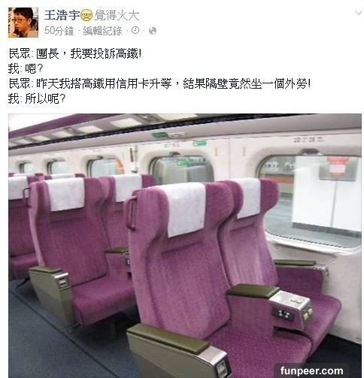Open 王浩宇's profile picture
Screen dimensions: 364x378
pyautogui.click(x=23, y=23)
